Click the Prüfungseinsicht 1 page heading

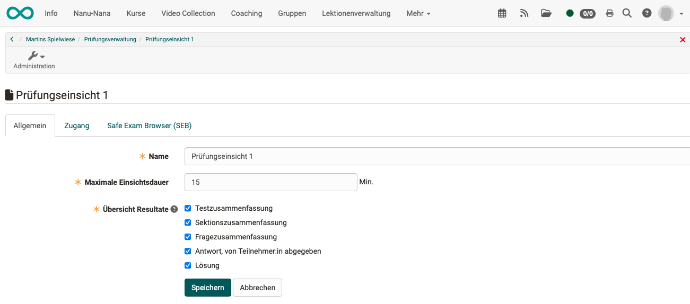(62, 95)
